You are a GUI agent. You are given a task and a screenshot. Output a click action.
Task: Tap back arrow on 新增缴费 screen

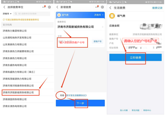57,7
